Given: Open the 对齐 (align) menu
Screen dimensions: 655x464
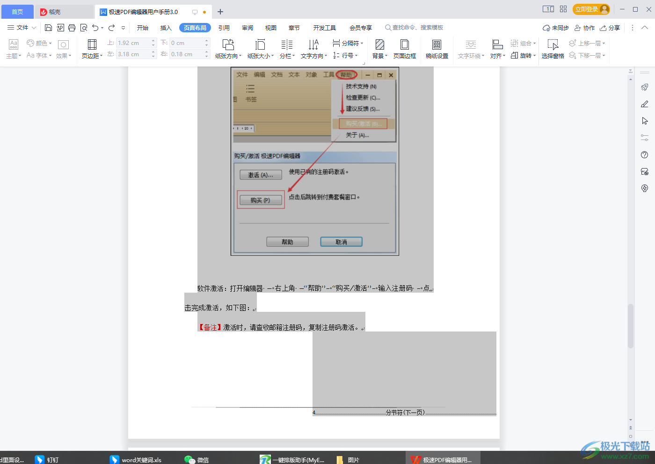Looking at the screenshot, I should [498, 49].
